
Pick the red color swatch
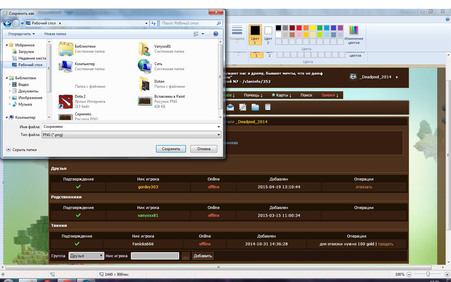point(299,28)
